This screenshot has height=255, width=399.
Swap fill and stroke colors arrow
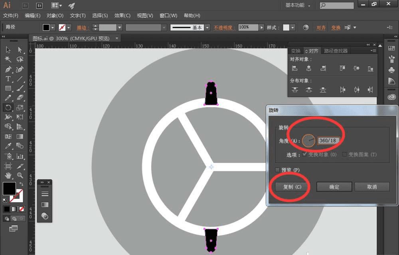point(22,184)
